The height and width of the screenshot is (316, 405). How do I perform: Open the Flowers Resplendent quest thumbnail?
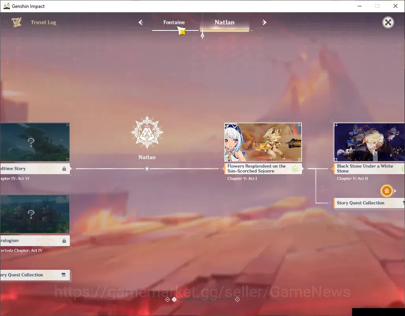point(263,142)
